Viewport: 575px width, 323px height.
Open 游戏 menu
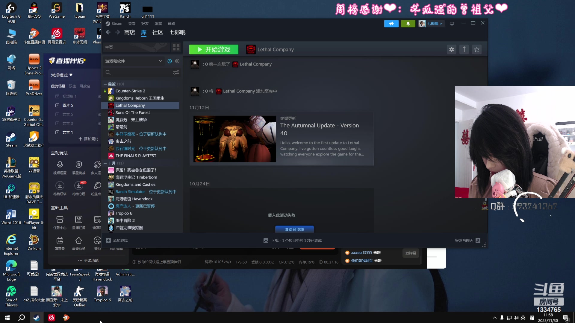pyautogui.click(x=158, y=24)
